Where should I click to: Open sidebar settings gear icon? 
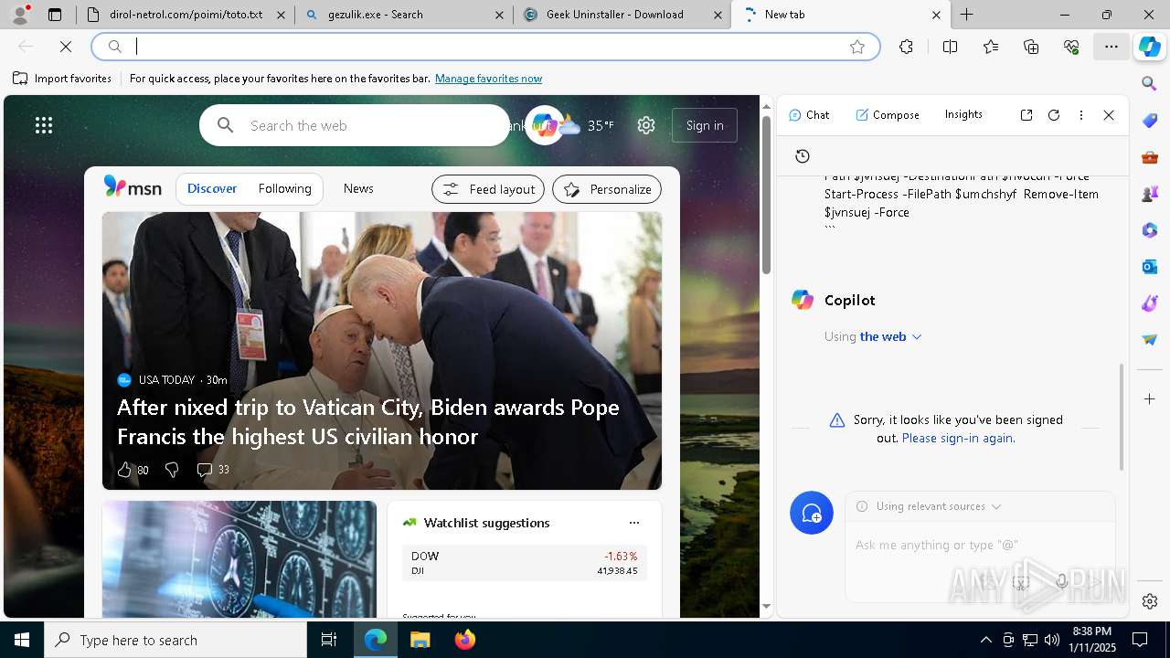1150,601
